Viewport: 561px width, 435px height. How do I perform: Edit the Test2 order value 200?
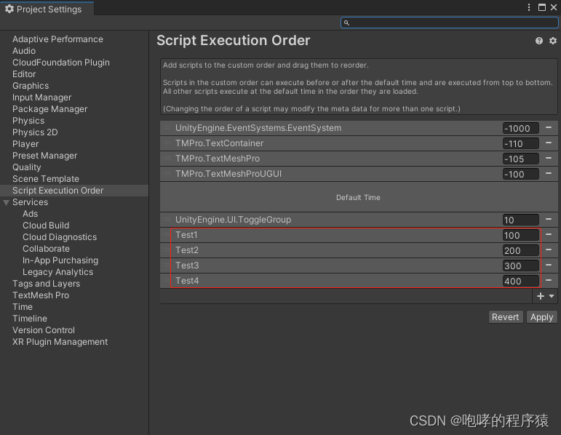click(x=520, y=250)
